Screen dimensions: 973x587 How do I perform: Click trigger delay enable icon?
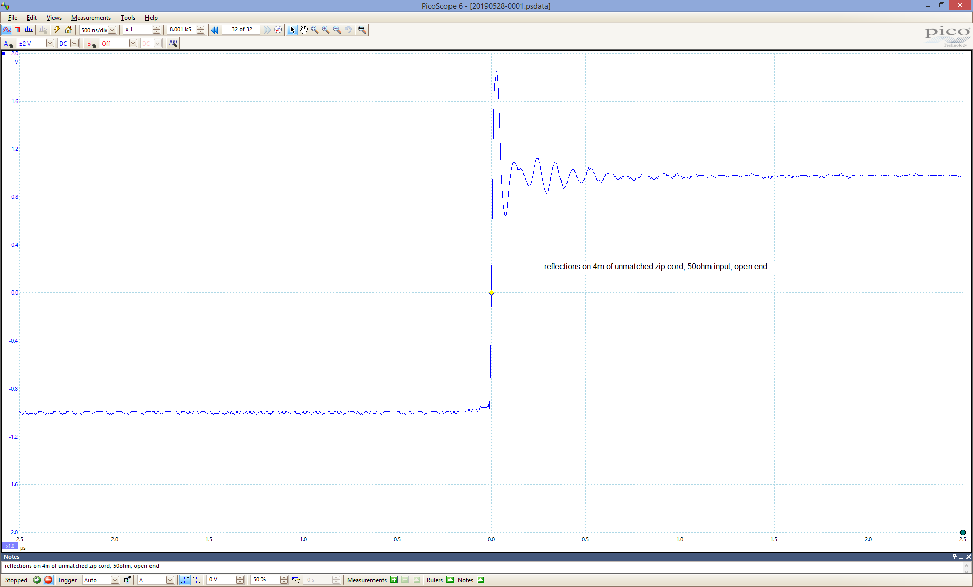coord(296,580)
